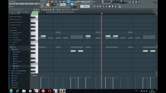The width and height of the screenshot is (166, 93).
Task: Click the page icon in the top toolbar
Action: pos(109,6)
